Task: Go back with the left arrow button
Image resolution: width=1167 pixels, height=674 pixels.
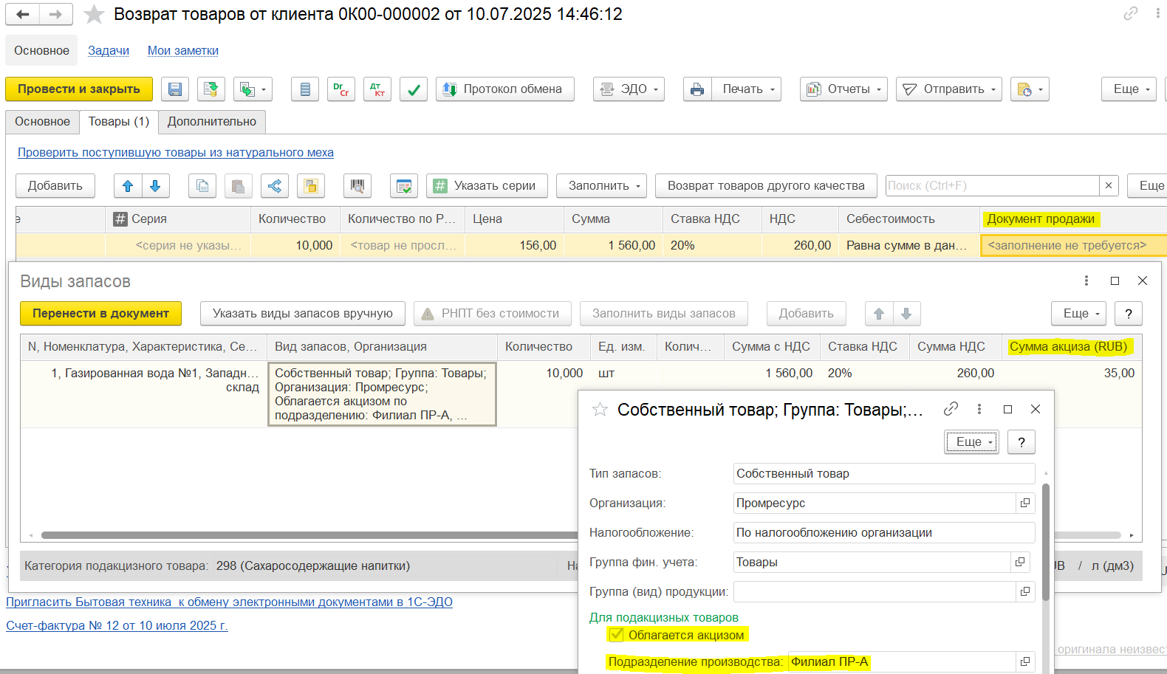Action: click(x=23, y=14)
